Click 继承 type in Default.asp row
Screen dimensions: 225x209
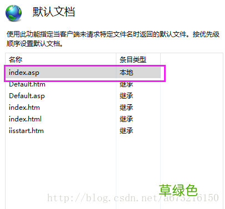(x=126, y=96)
